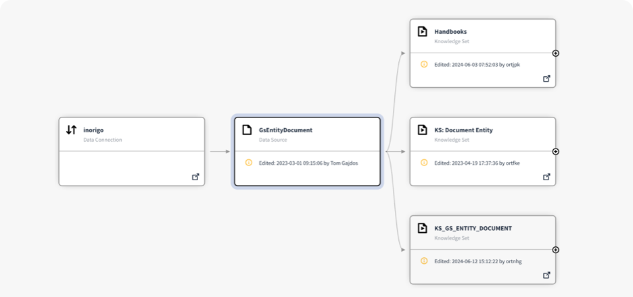Open Handbooks knowledge set external link icon
This screenshot has height=297, width=633.
point(546,78)
